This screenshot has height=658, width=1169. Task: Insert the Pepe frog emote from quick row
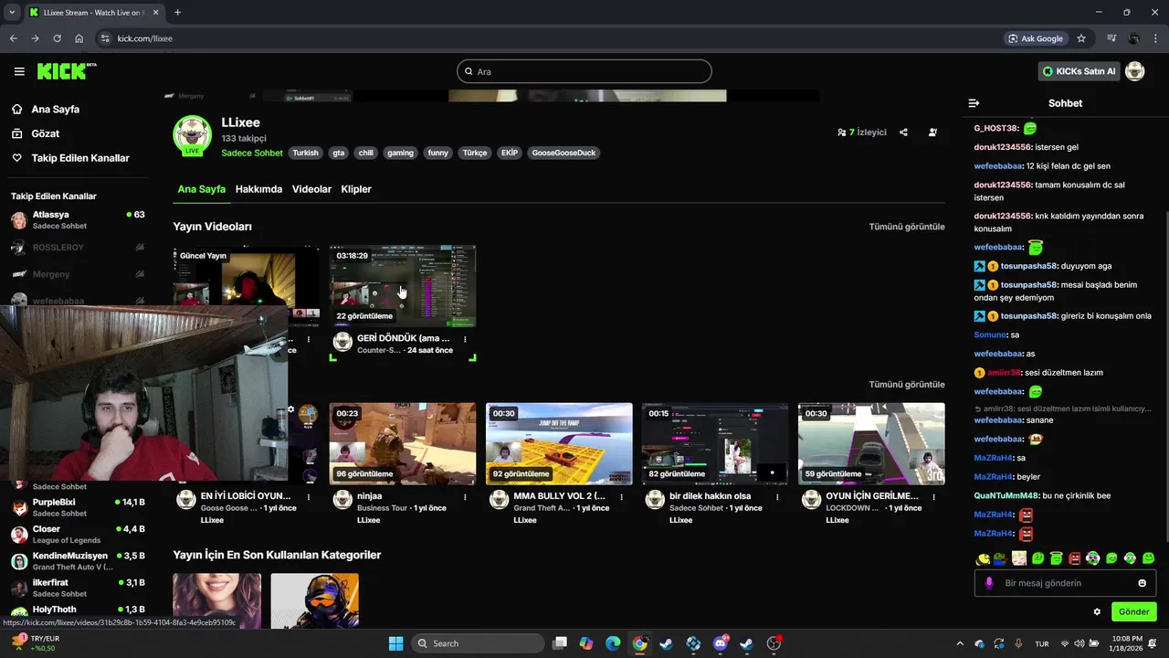1001,558
